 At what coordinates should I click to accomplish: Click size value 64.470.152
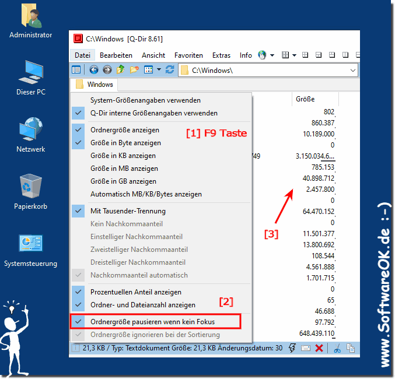319,212
